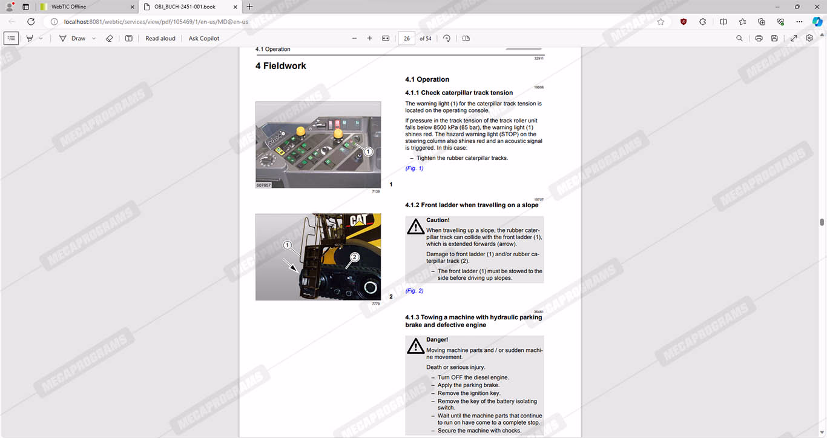Open the PDF search (magnifier) tool

(x=739, y=38)
